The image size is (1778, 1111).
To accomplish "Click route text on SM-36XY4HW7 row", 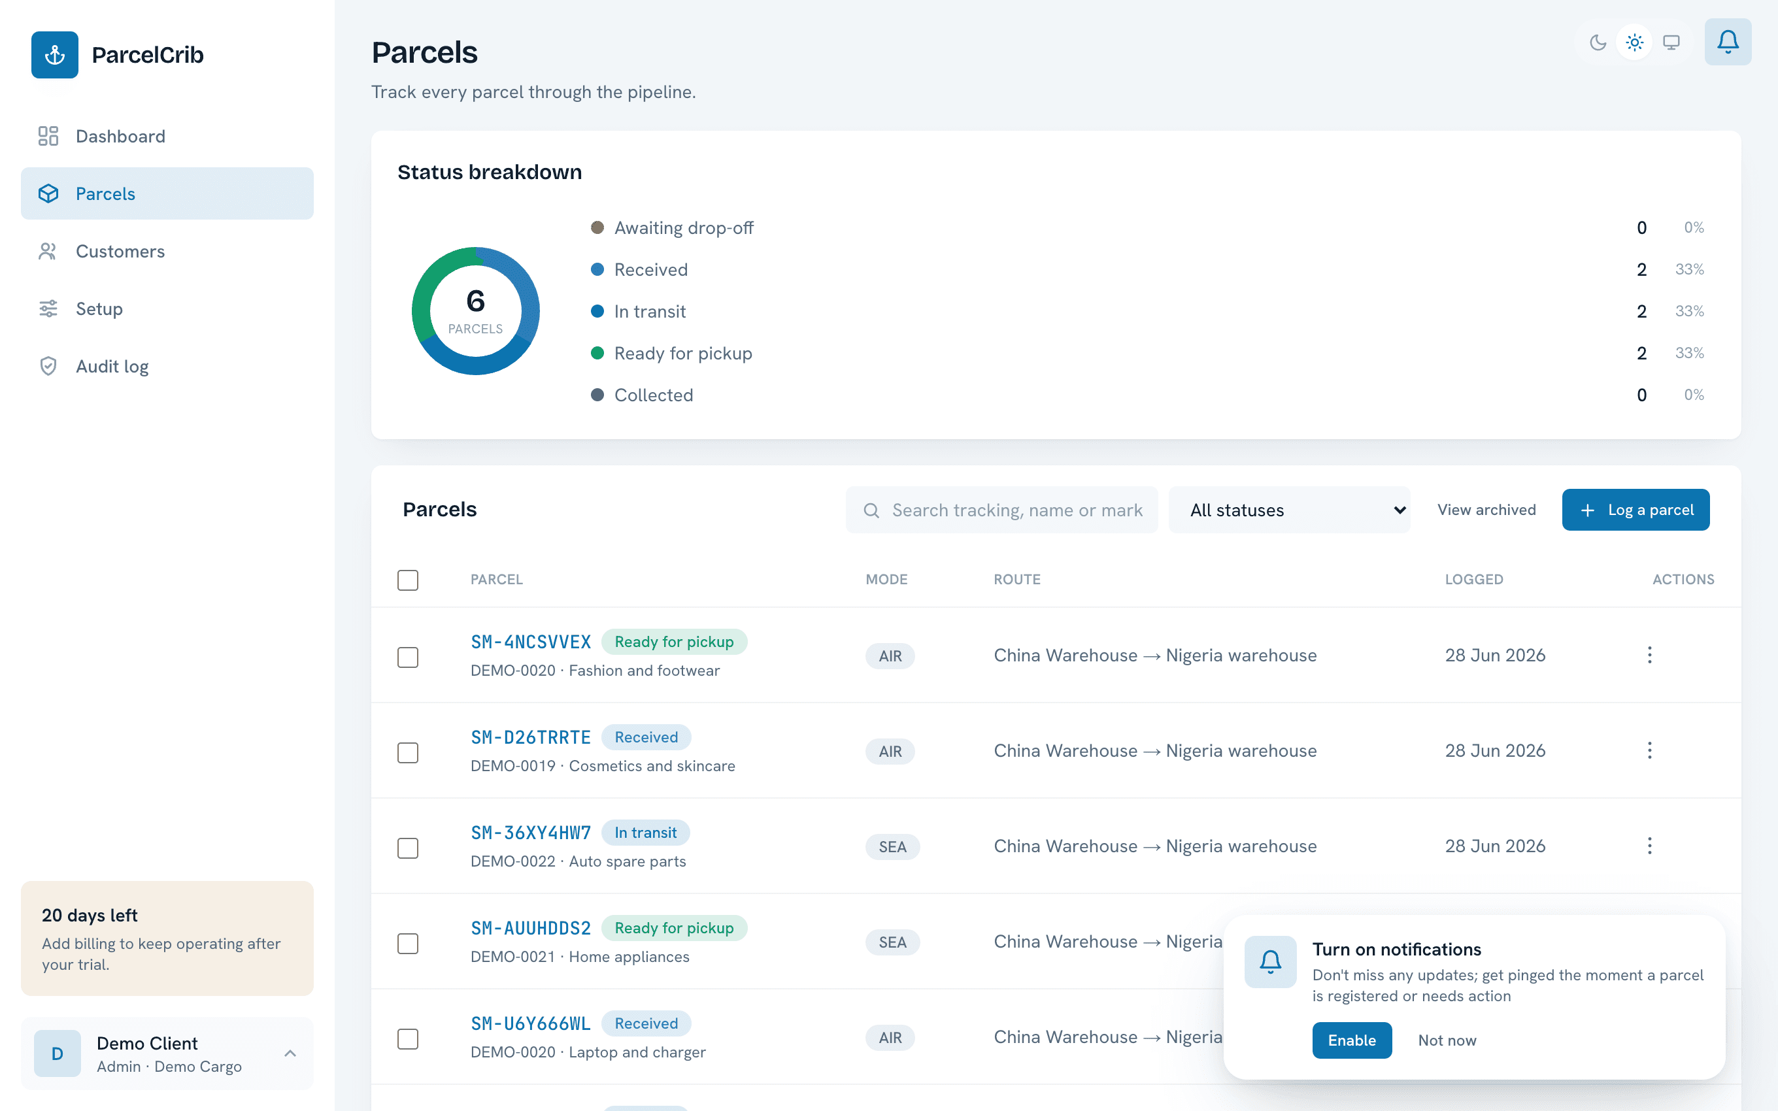I will pos(1155,846).
